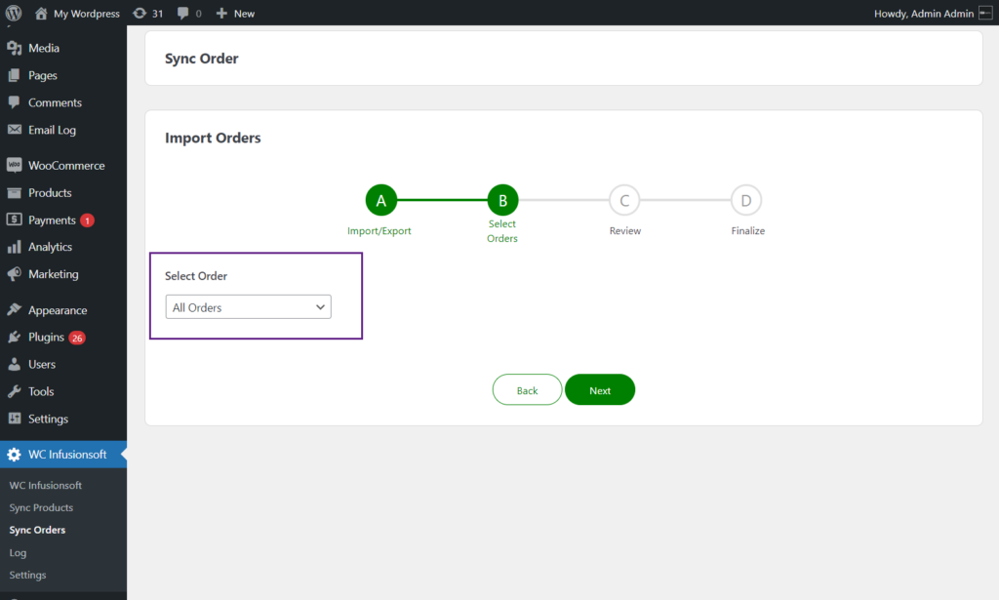
Task: Click the Next button
Action: click(x=600, y=390)
